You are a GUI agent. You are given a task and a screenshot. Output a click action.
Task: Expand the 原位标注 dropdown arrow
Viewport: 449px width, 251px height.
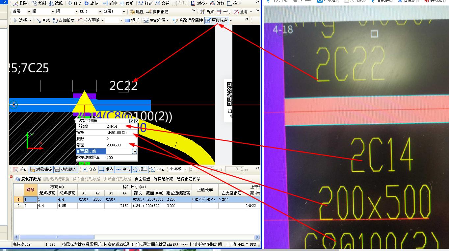coord(231,20)
